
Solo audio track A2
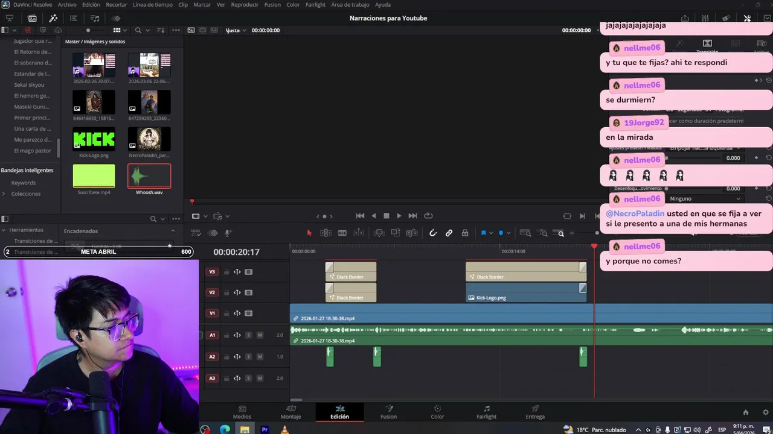(248, 357)
